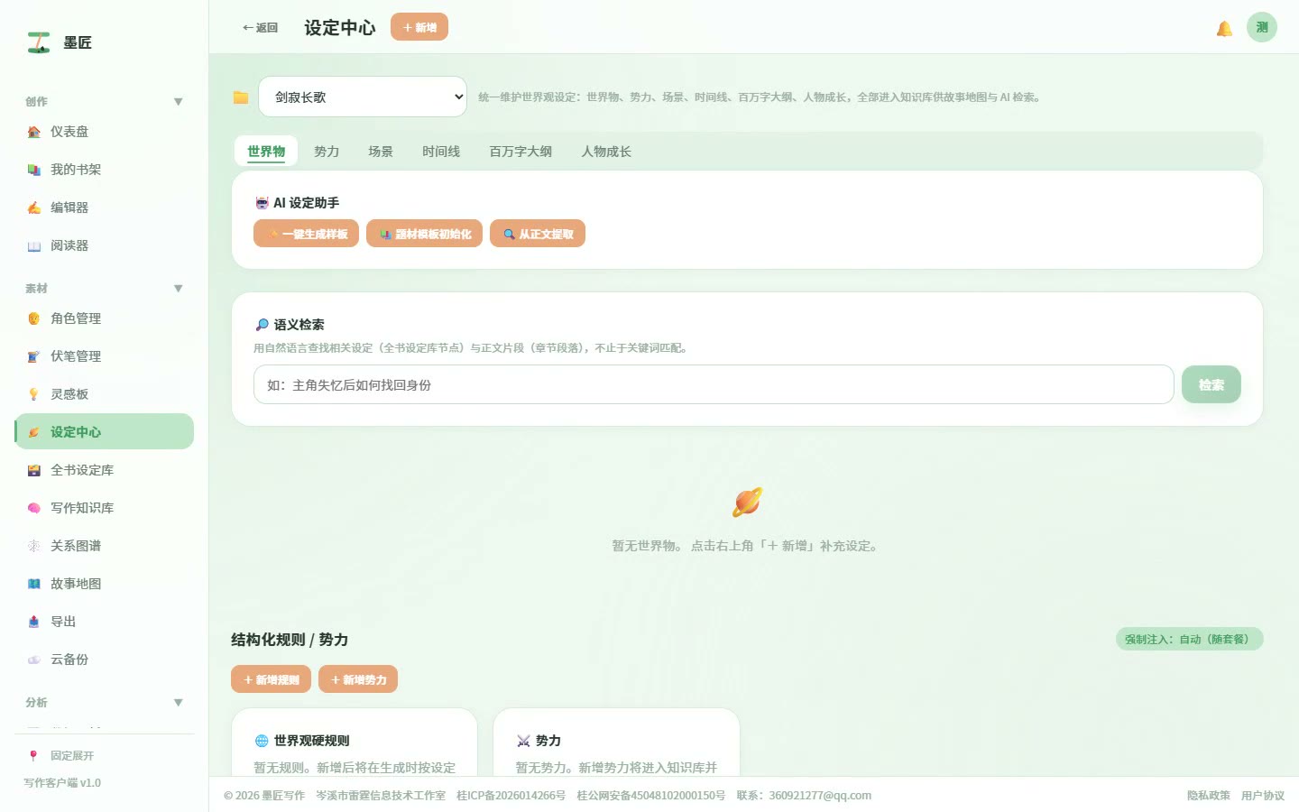Click the ←返回 back button

pyautogui.click(x=260, y=28)
